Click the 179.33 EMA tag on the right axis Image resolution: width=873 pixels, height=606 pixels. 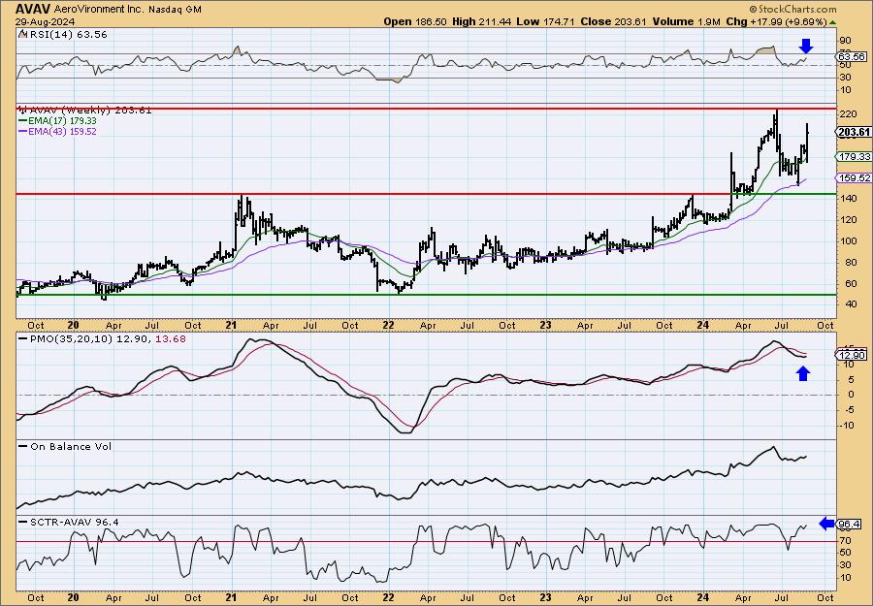(x=854, y=157)
